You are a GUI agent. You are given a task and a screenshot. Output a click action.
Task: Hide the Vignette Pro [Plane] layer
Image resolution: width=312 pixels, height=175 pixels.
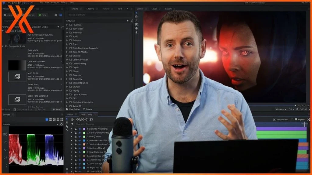tap(80, 129)
